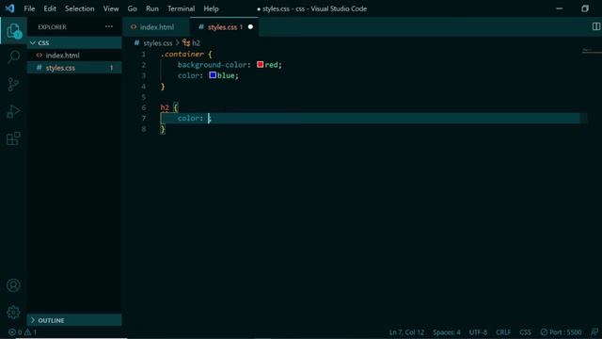
Task: Click line number 8 in the gutter
Action: point(144,129)
